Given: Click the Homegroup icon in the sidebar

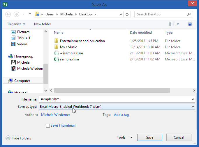Looking at the screenshot, I should tap(11, 56).
